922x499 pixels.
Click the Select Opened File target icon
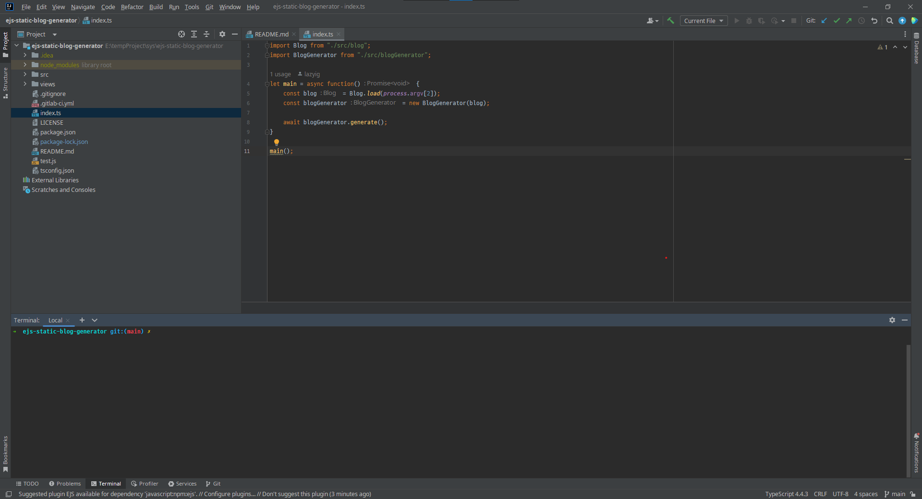[181, 34]
